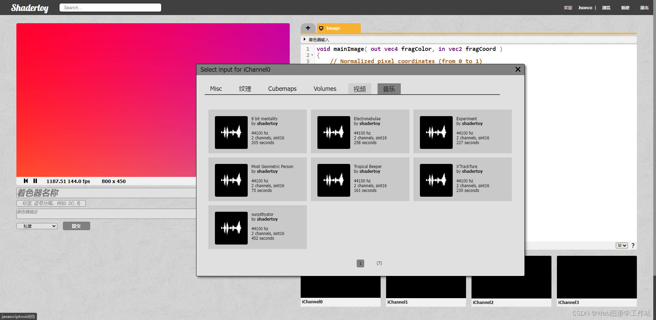The height and width of the screenshot is (320, 656).
Task: Switch to the Misc tab
Action: [x=216, y=89]
